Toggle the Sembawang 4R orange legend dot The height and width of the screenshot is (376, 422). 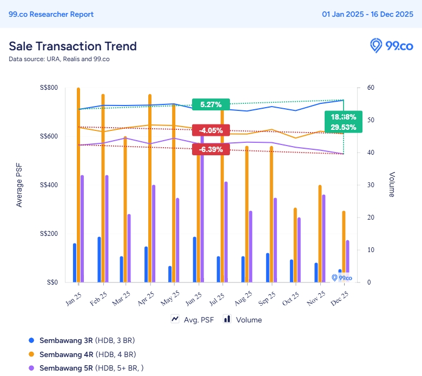(31, 354)
